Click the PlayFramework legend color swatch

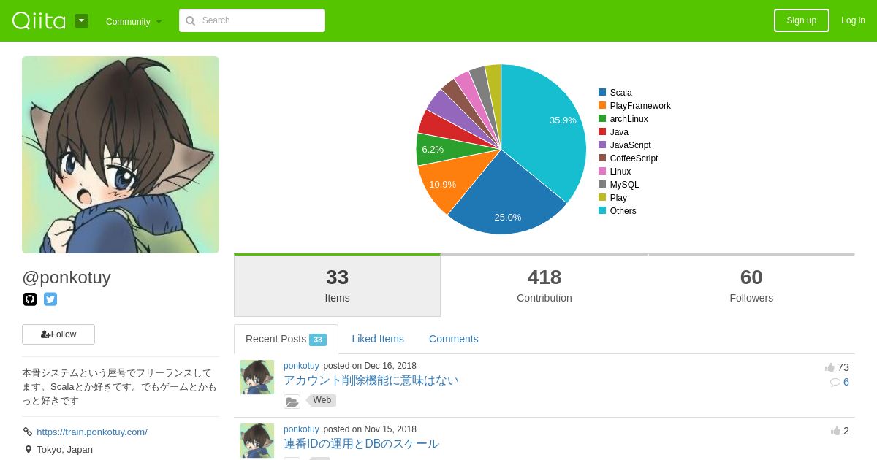(x=602, y=105)
